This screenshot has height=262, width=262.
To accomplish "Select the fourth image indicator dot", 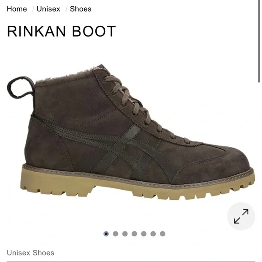I will click(134, 234).
